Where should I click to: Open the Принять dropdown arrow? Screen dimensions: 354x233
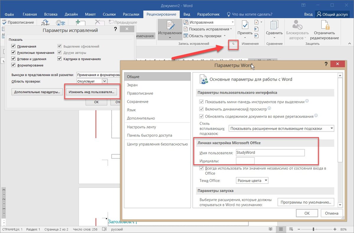coord(245,38)
